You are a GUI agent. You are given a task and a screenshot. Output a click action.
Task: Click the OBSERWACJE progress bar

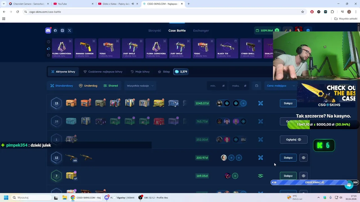314,182
